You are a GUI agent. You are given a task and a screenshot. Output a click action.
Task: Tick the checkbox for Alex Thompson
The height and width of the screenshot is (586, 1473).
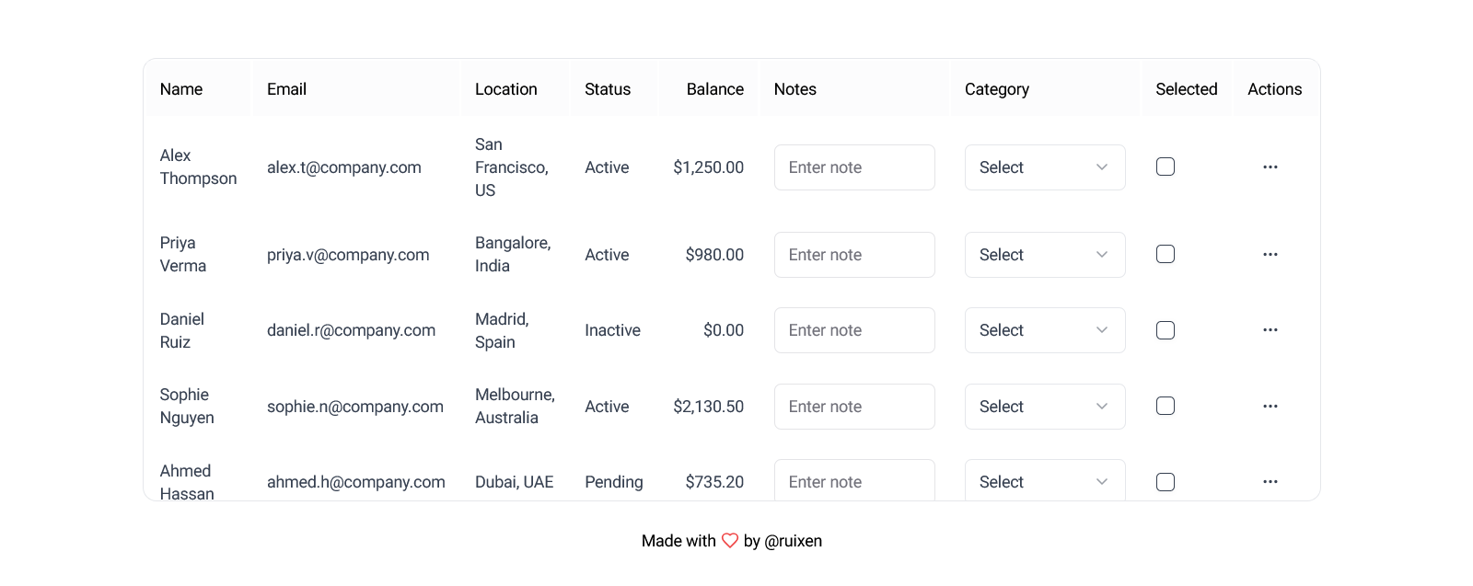1166,167
